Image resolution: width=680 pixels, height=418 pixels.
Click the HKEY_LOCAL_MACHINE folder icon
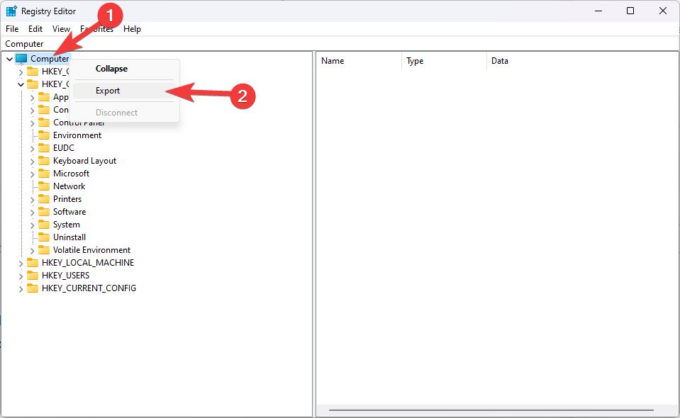click(x=33, y=263)
